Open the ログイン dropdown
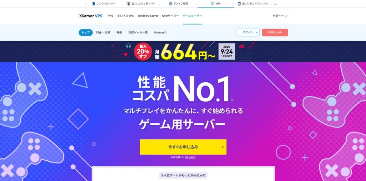Image resolution: width=366 pixels, height=181 pixels. click(x=248, y=32)
